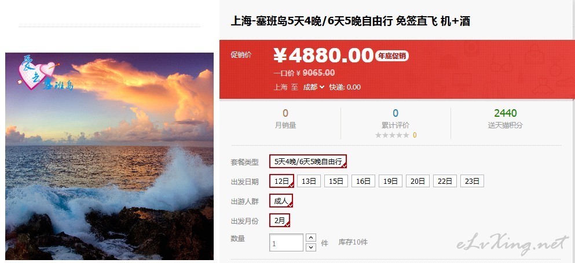
Task: Open the 成都 destination dropdown
Action: pos(313,87)
